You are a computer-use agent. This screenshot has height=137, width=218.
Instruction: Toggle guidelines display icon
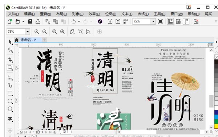186,21
